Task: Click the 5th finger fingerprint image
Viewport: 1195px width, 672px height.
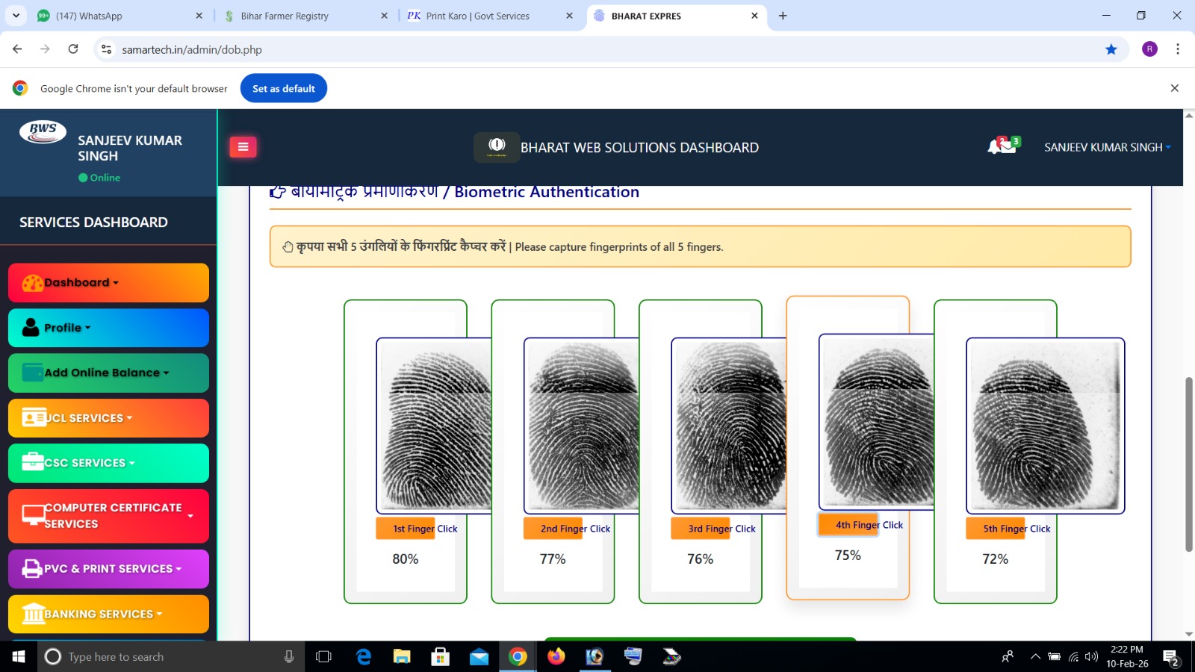Action: (1045, 425)
